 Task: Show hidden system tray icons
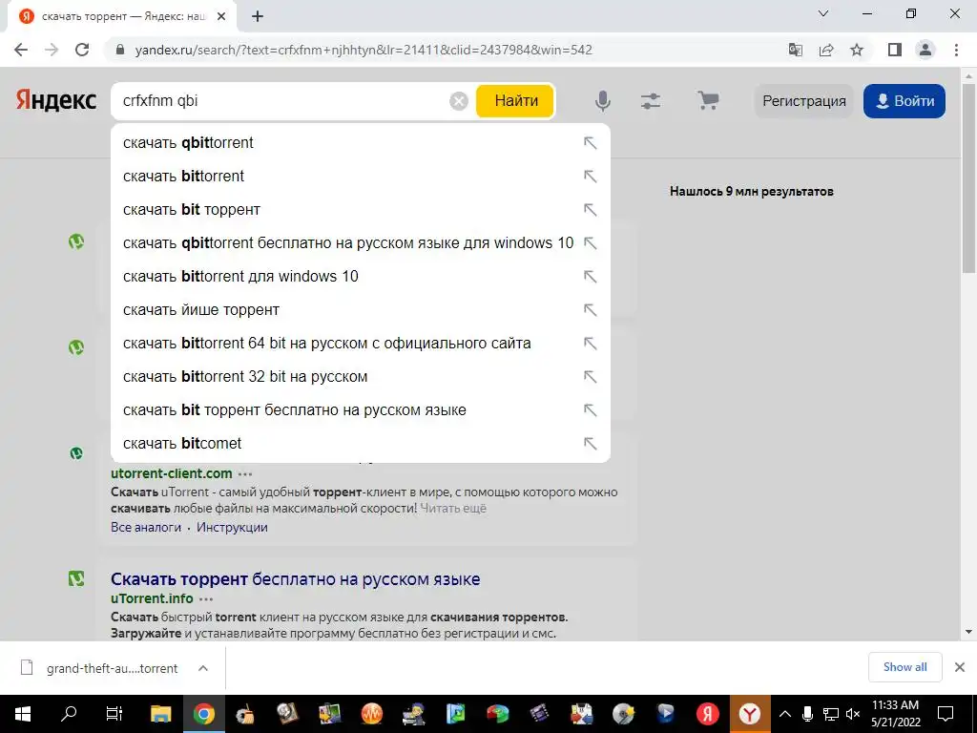coord(785,714)
